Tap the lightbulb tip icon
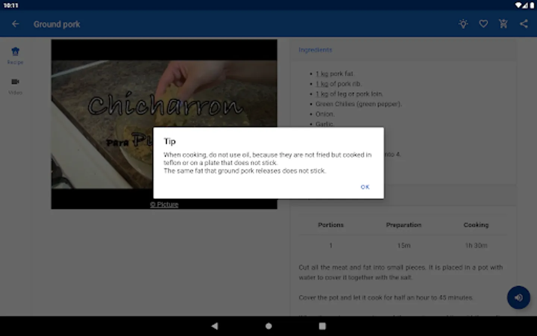537x336 pixels. pos(463,24)
